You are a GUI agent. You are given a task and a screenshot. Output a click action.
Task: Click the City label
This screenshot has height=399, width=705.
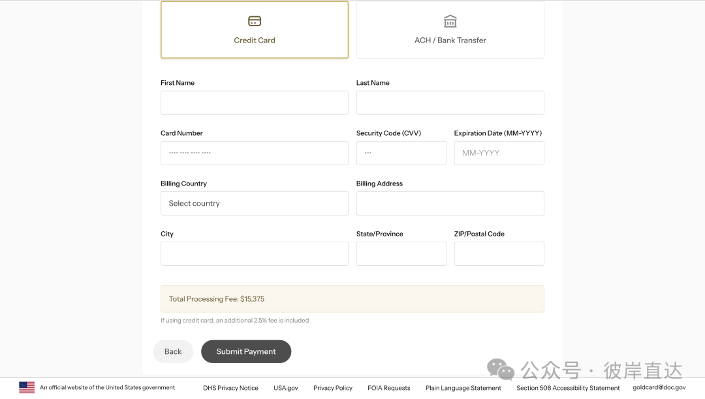click(x=167, y=234)
